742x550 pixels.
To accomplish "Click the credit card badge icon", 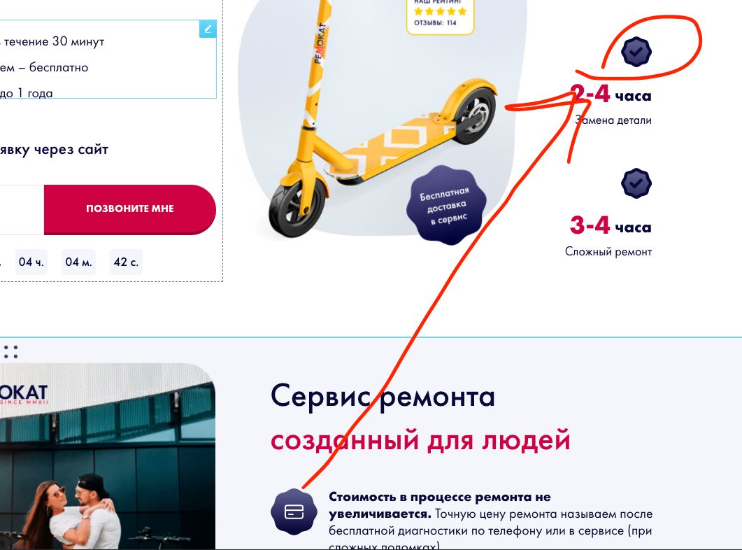I will [294, 512].
